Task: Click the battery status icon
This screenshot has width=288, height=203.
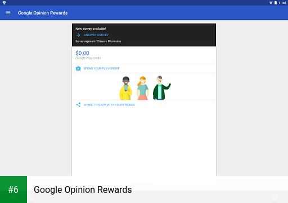Action: coord(276,3)
